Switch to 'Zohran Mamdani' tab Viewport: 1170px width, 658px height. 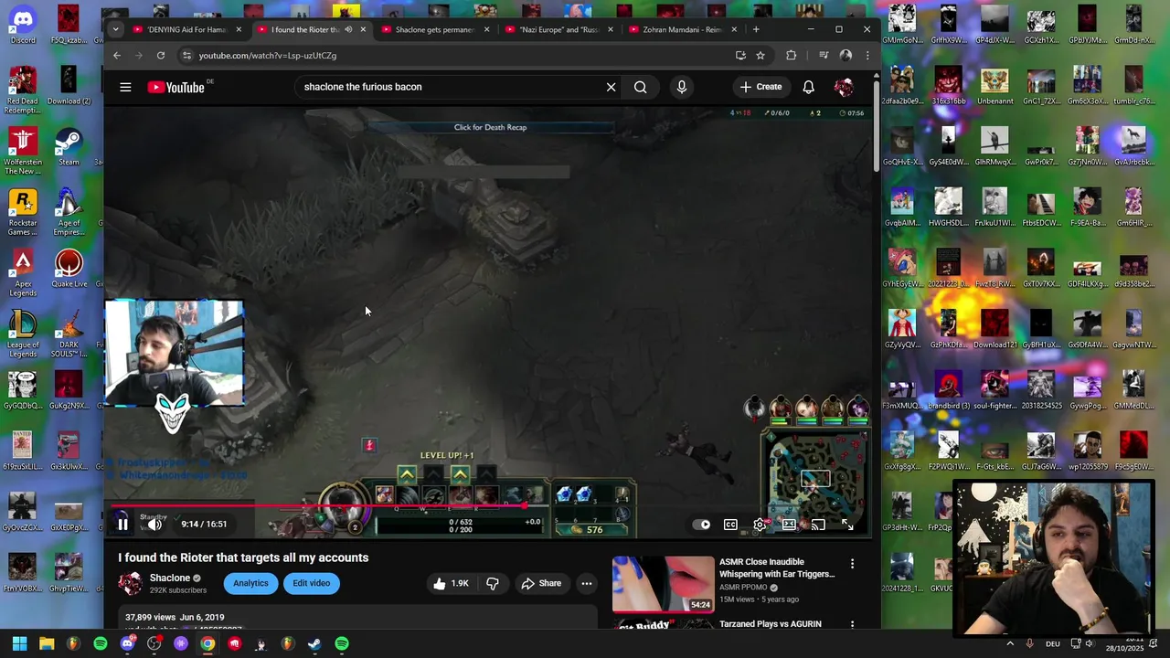[x=682, y=29]
